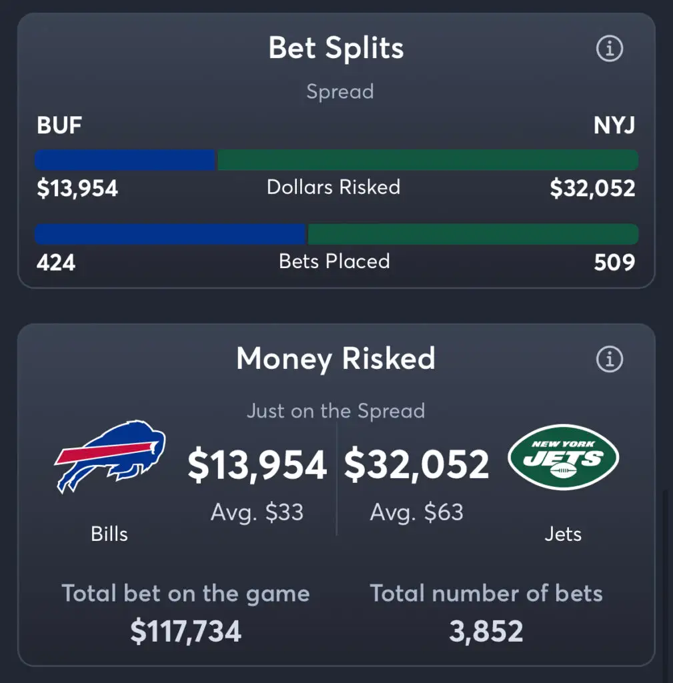673x683 pixels.
Task: Select the blue BUF Bets Placed bar
Action: point(170,234)
